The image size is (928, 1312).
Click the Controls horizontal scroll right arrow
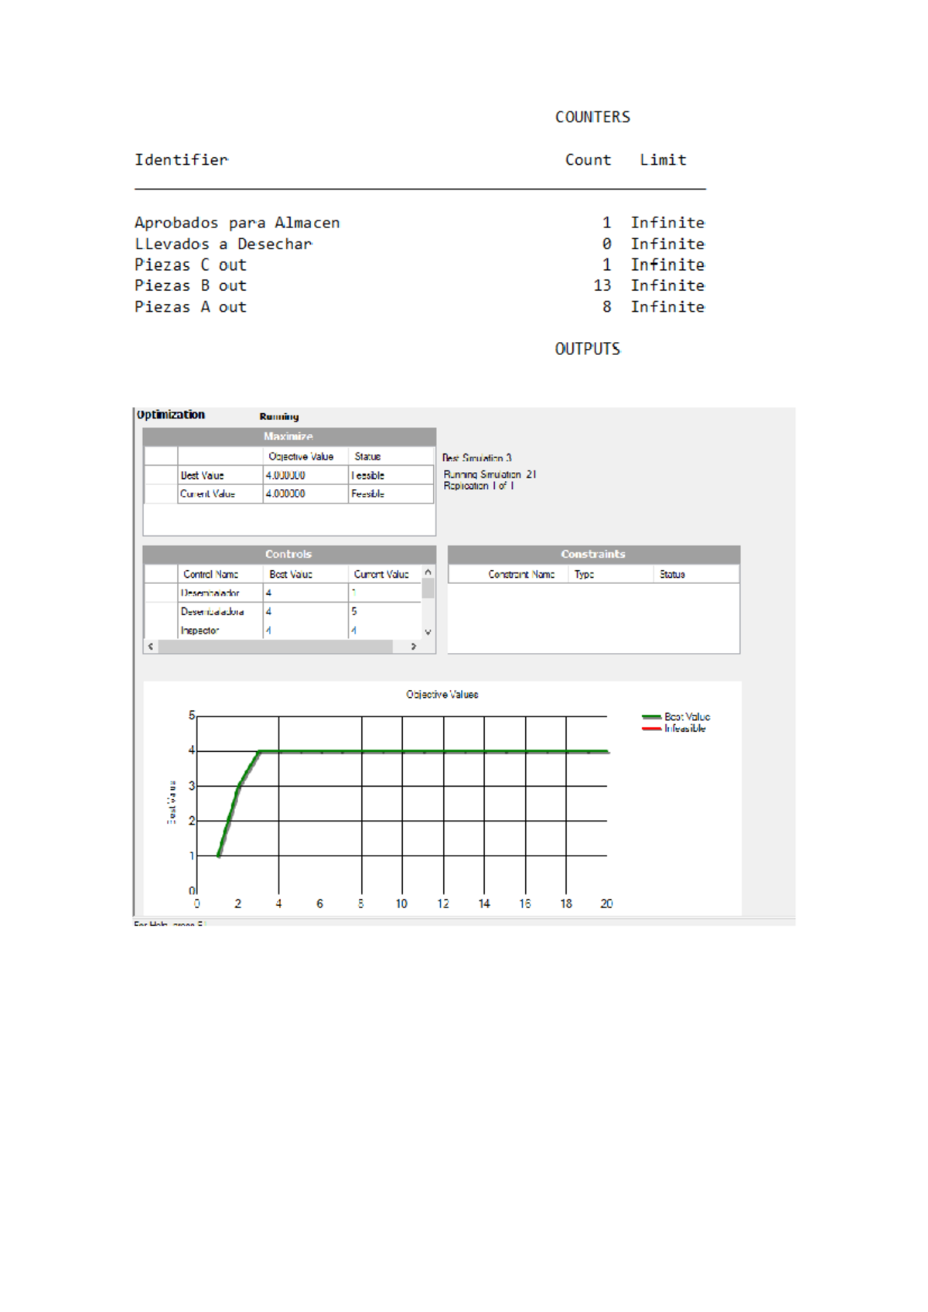(414, 647)
